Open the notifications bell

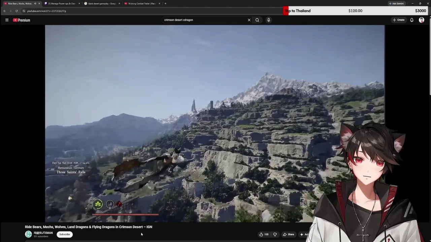point(411,20)
